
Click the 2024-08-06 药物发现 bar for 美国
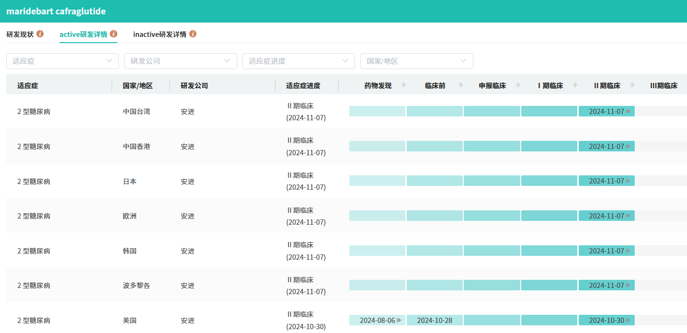point(377,321)
